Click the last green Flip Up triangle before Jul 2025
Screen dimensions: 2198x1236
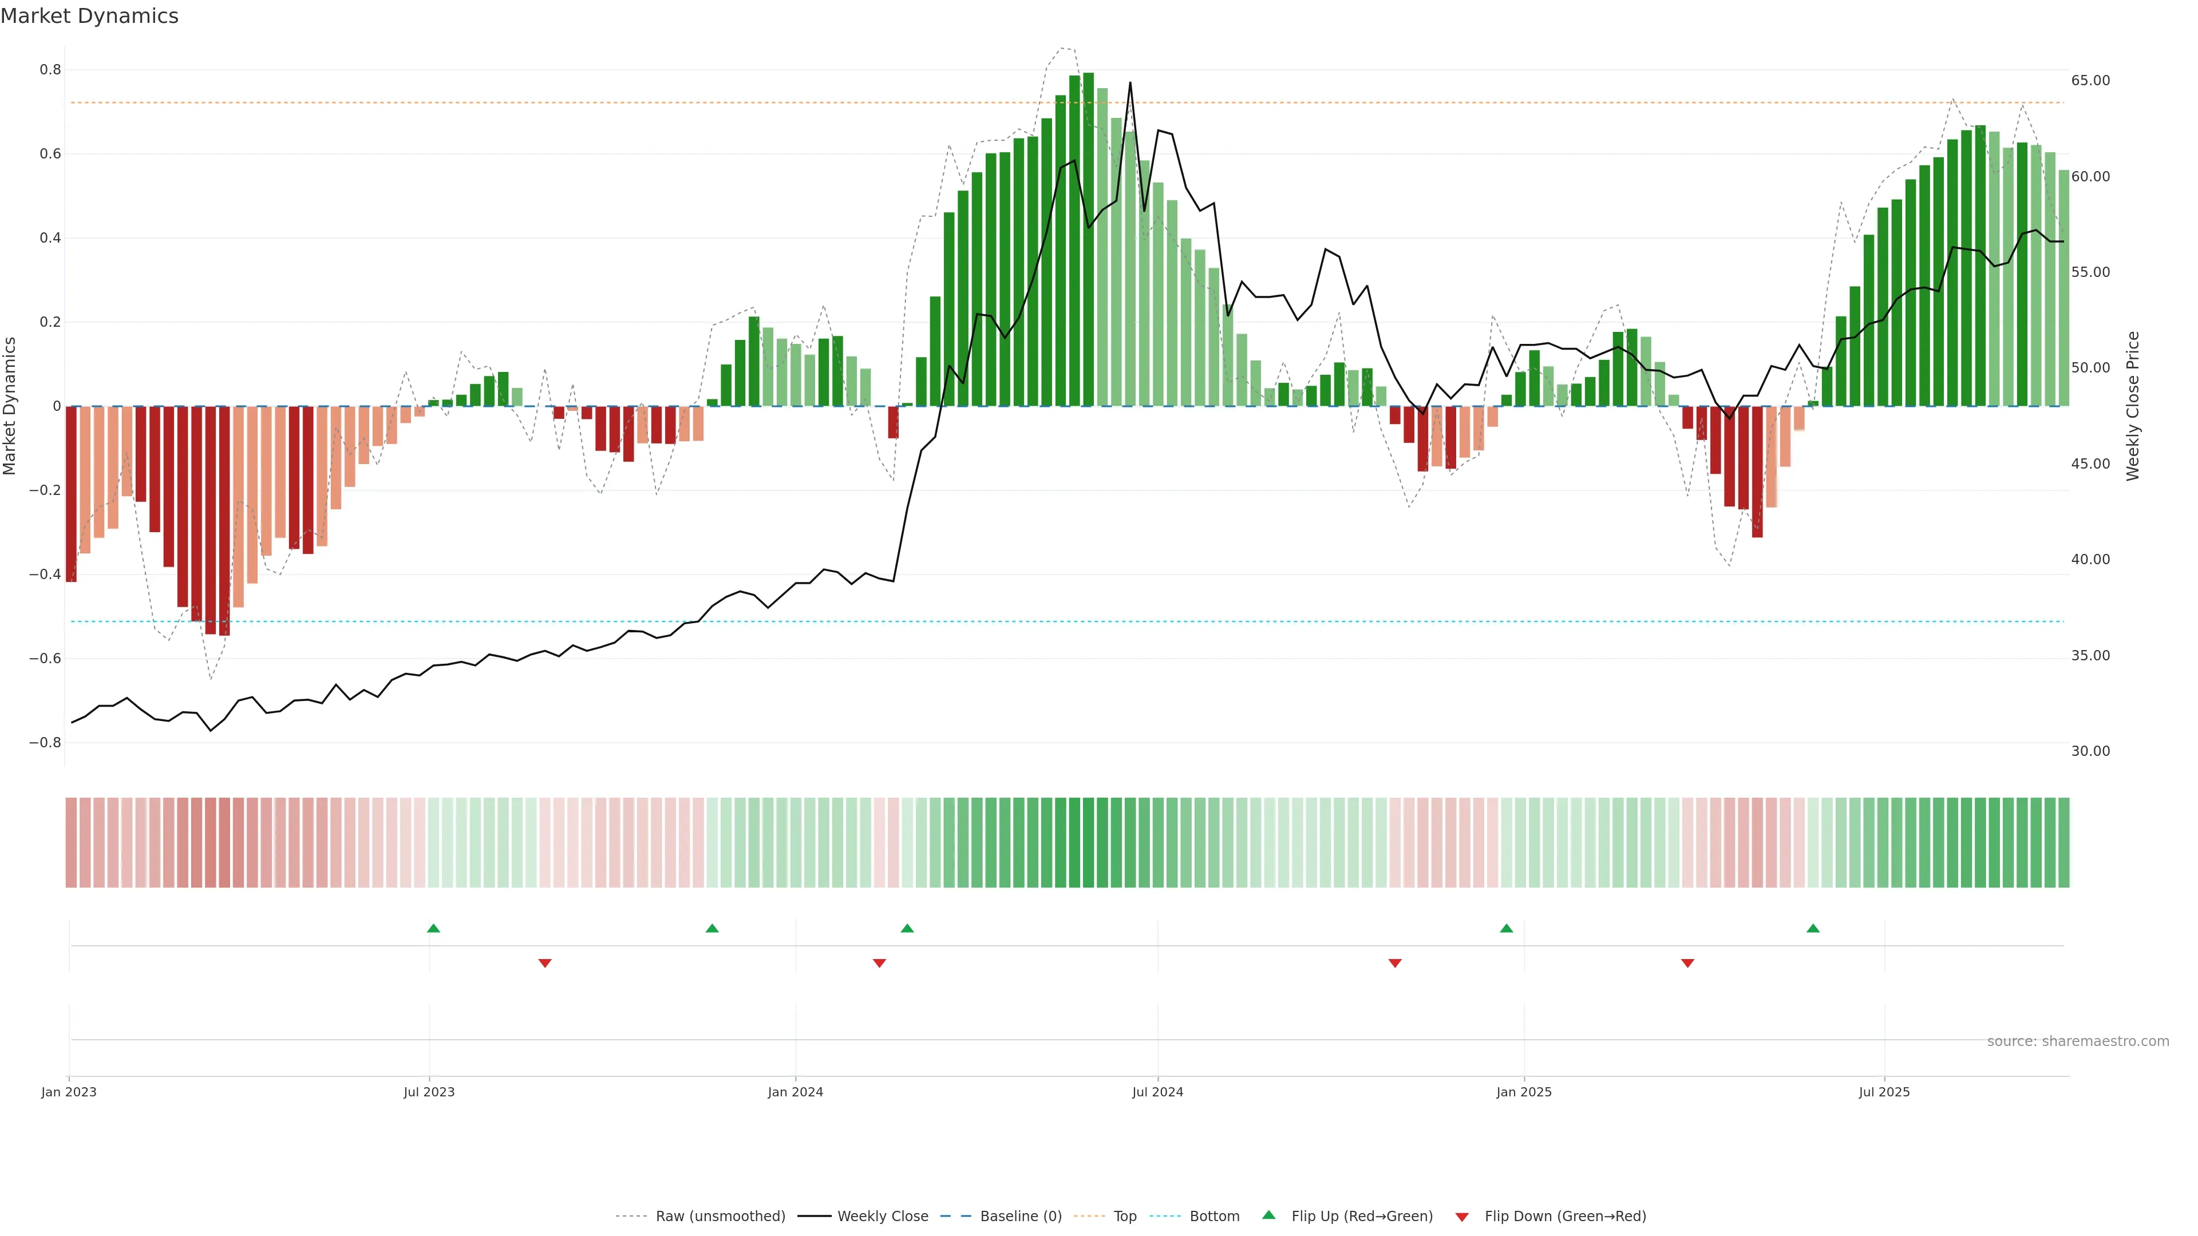[1813, 928]
